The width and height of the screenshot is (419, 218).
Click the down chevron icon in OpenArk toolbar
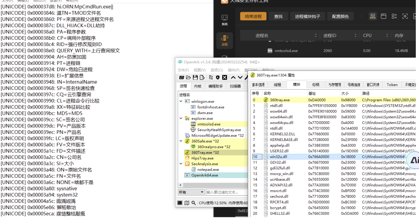click(240, 77)
